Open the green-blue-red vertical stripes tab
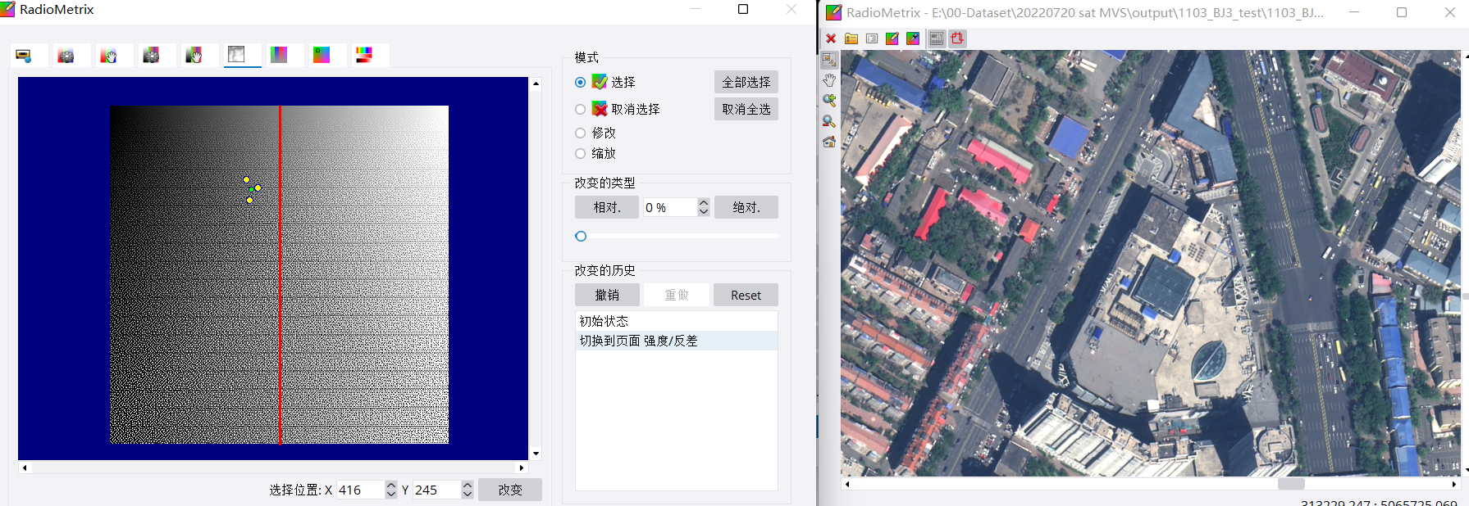Image resolution: width=1469 pixels, height=506 pixels. pyautogui.click(x=280, y=56)
